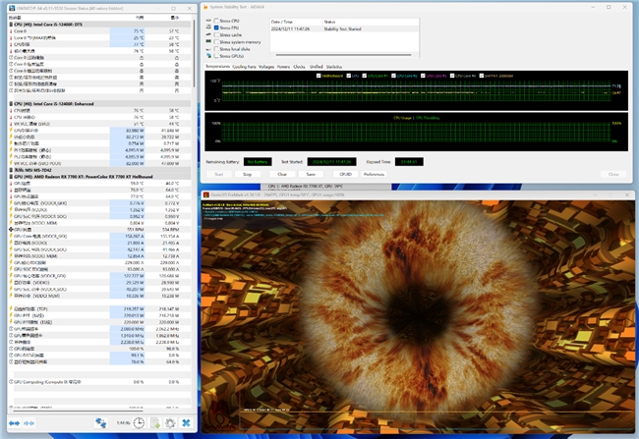Click the collapse columns arrows icon in HWiNFO
Image resolution: width=639 pixels, height=439 pixels.
pos(29,423)
